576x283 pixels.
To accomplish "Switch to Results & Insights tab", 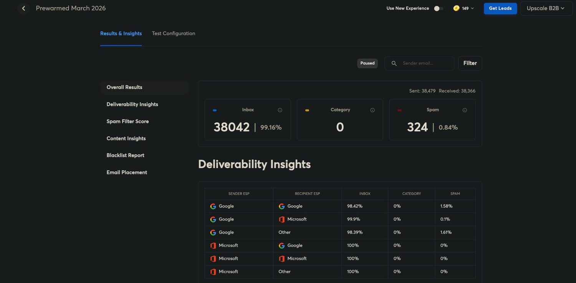I will click(121, 33).
